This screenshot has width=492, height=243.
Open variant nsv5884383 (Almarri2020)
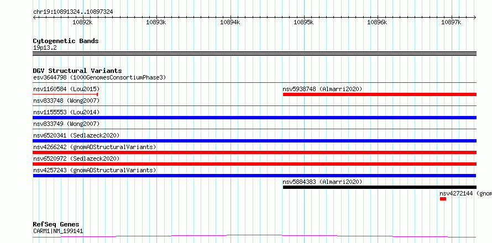point(322,182)
